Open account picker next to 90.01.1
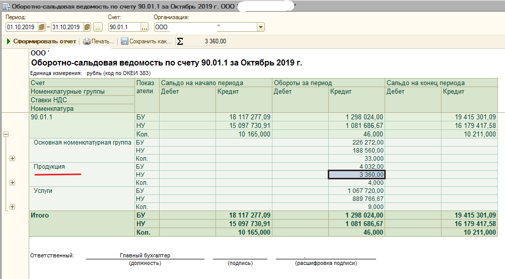Viewport: 505px width, 279px height. [x=143, y=27]
